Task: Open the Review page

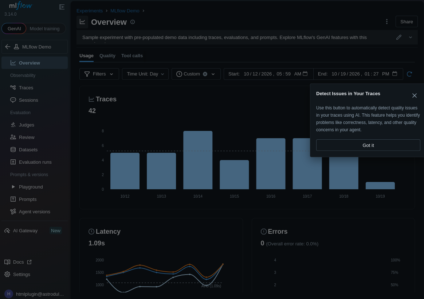Action: click(35, 137)
